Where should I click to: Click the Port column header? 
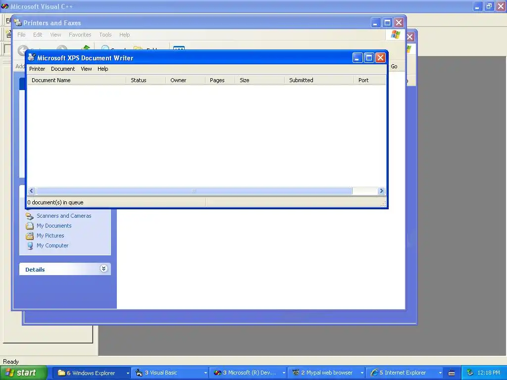tap(370, 80)
